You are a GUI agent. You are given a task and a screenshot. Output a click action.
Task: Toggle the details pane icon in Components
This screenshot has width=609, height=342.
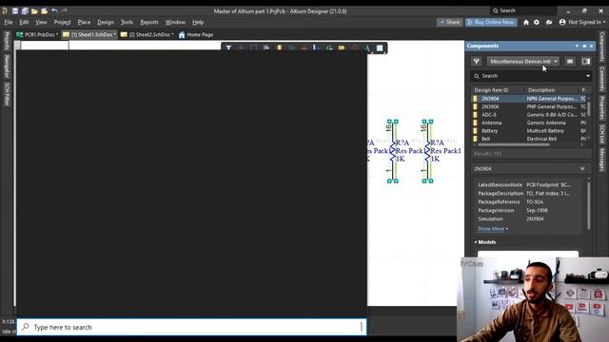pyautogui.click(x=586, y=61)
